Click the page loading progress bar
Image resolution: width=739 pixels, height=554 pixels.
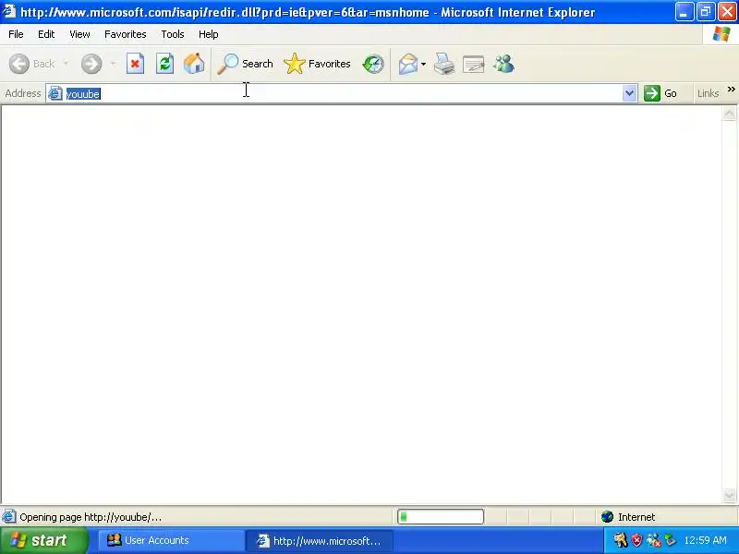coord(441,517)
